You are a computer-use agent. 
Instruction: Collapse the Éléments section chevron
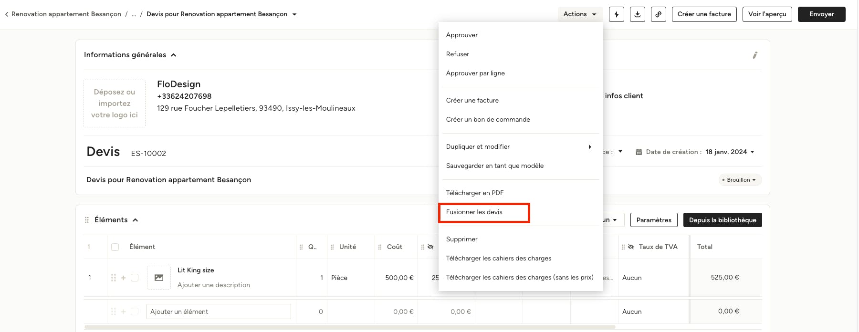pos(136,220)
